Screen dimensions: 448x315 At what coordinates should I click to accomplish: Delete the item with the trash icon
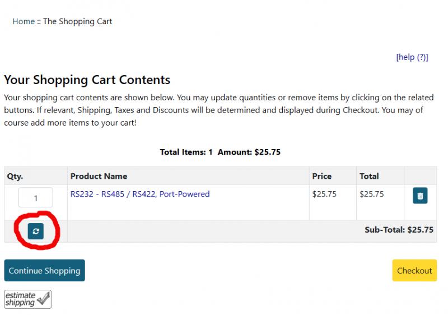420,196
